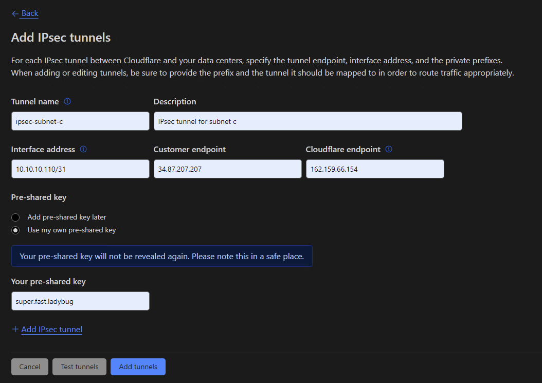542x383 pixels.
Task: Select the 'Use my own pre-shared key' radio button
Action: click(x=15, y=230)
